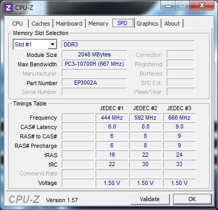Click the empty Manufacturer field
The width and height of the screenshot is (218, 210).
click(94, 73)
